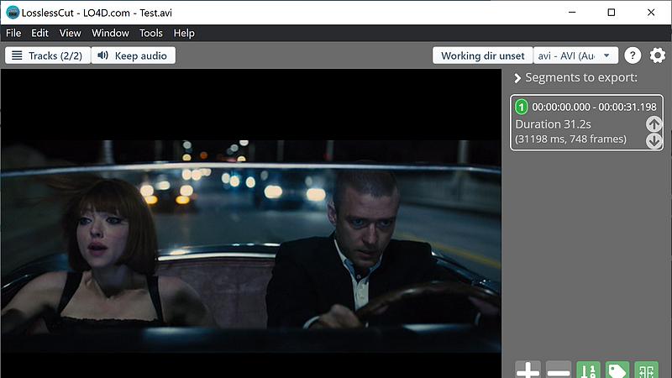Move segment 1 up with the arrow
Screen dimensions: 672x378
click(x=654, y=124)
